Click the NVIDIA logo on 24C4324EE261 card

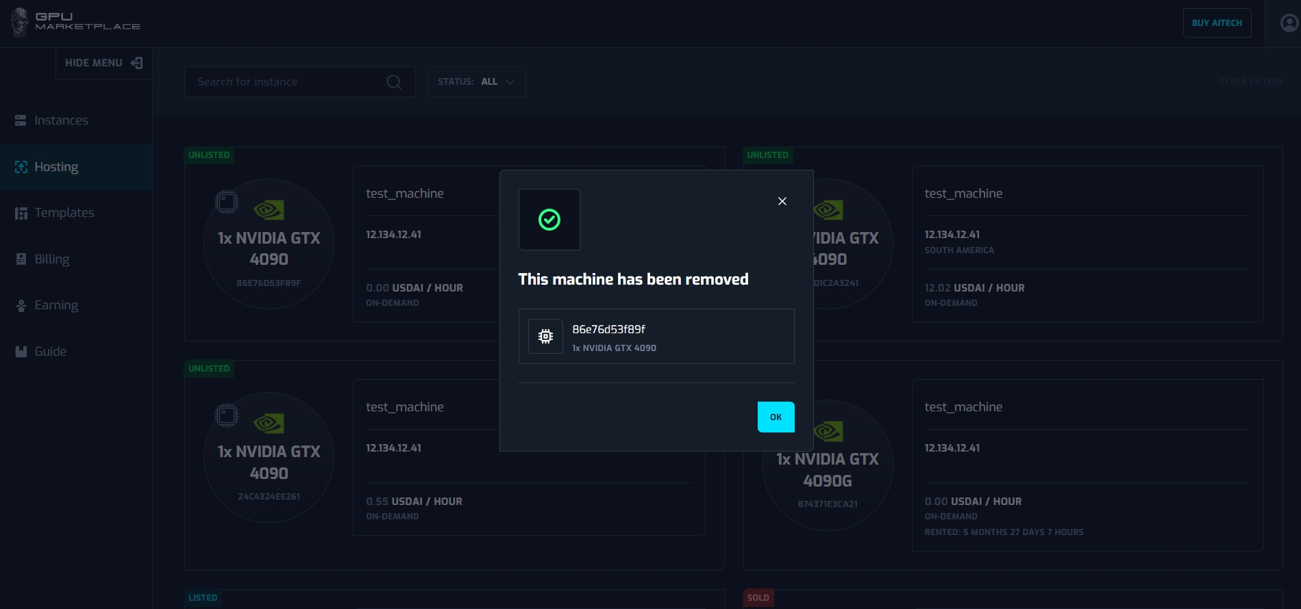coord(269,424)
